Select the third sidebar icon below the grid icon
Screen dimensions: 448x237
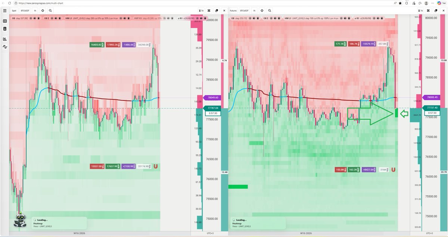coord(5,29)
